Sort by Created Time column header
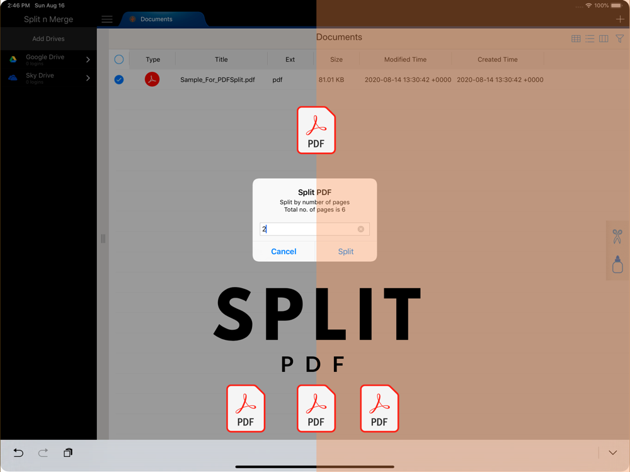The image size is (630, 472). (498, 59)
